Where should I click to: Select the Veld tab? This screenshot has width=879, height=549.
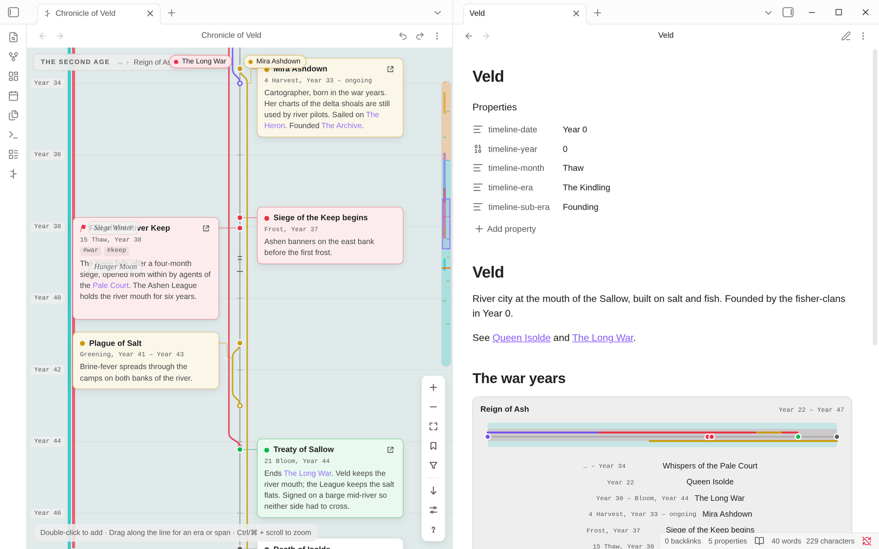coord(525,13)
